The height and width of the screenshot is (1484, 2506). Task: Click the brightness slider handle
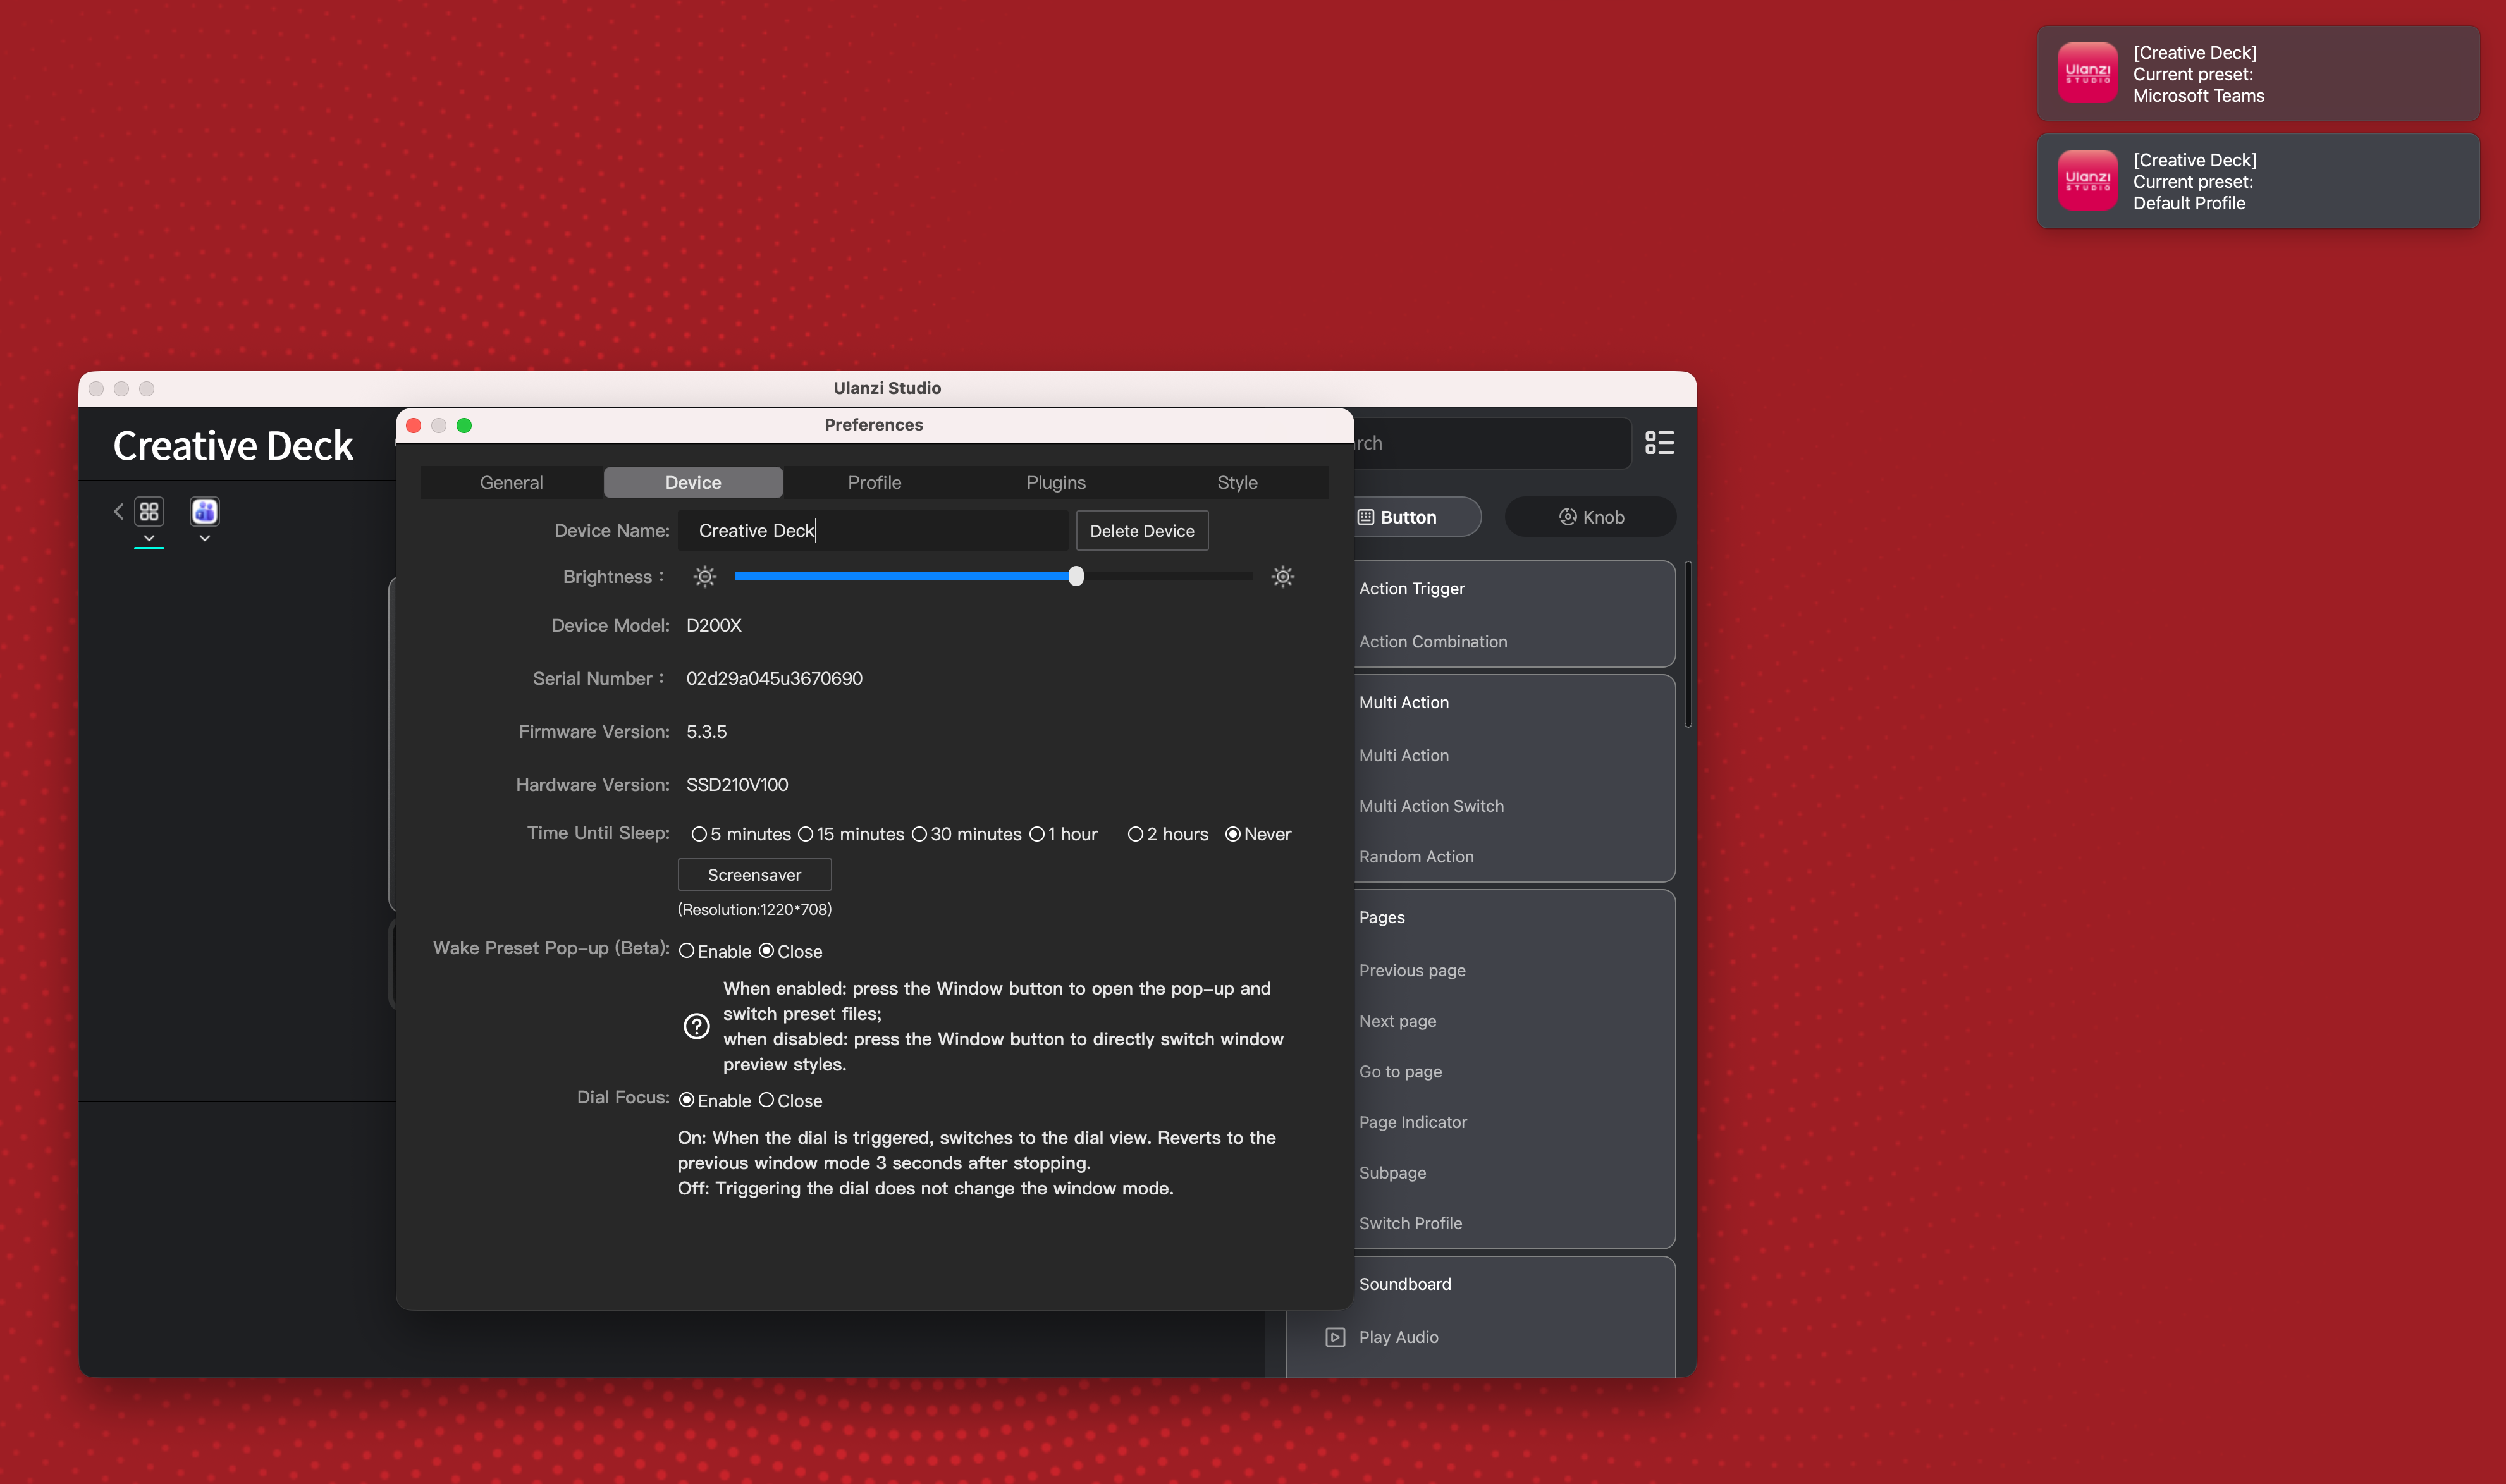pyautogui.click(x=1076, y=576)
